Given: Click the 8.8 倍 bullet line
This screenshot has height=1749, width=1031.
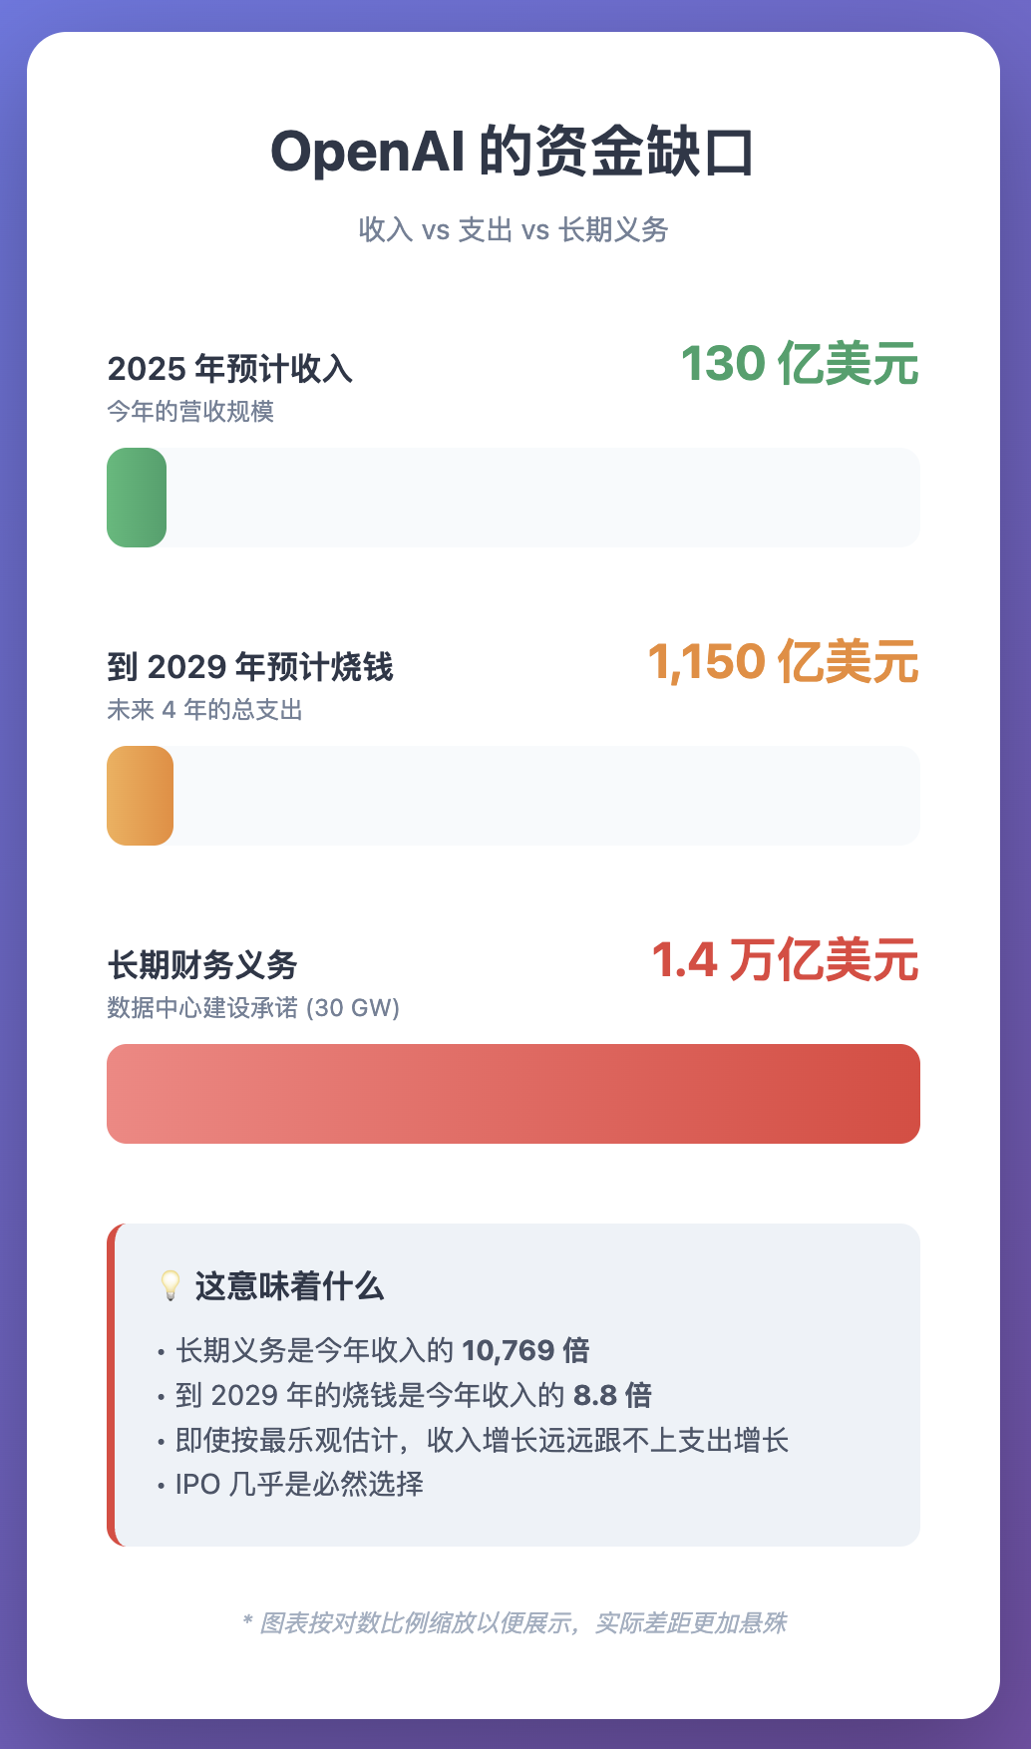Looking at the screenshot, I should click(x=405, y=1395).
